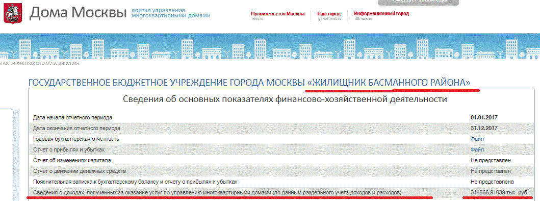Click the row label Отчет о прибылях и убытках
Viewport: 540px width, 201px height.
(x=69, y=149)
